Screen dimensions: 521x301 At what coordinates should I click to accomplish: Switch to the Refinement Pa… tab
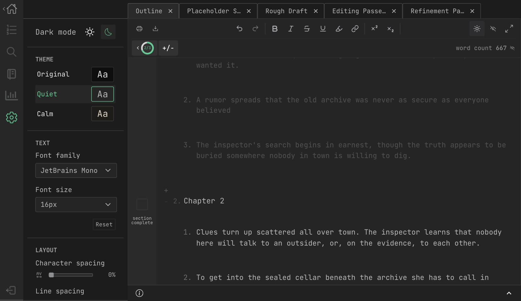[x=437, y=11]
